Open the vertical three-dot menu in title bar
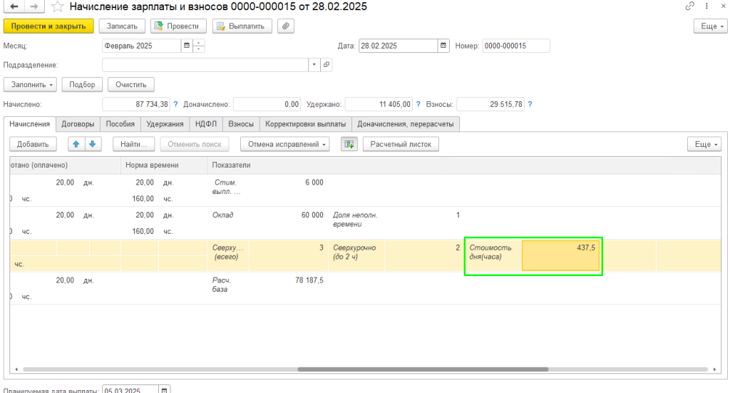The width and height of the screenshot is (730, 393). tap(706, 6)
